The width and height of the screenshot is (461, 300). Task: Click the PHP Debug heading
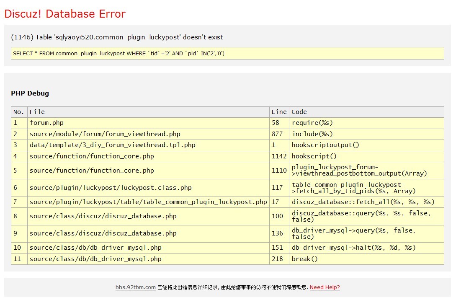point(30,93)
